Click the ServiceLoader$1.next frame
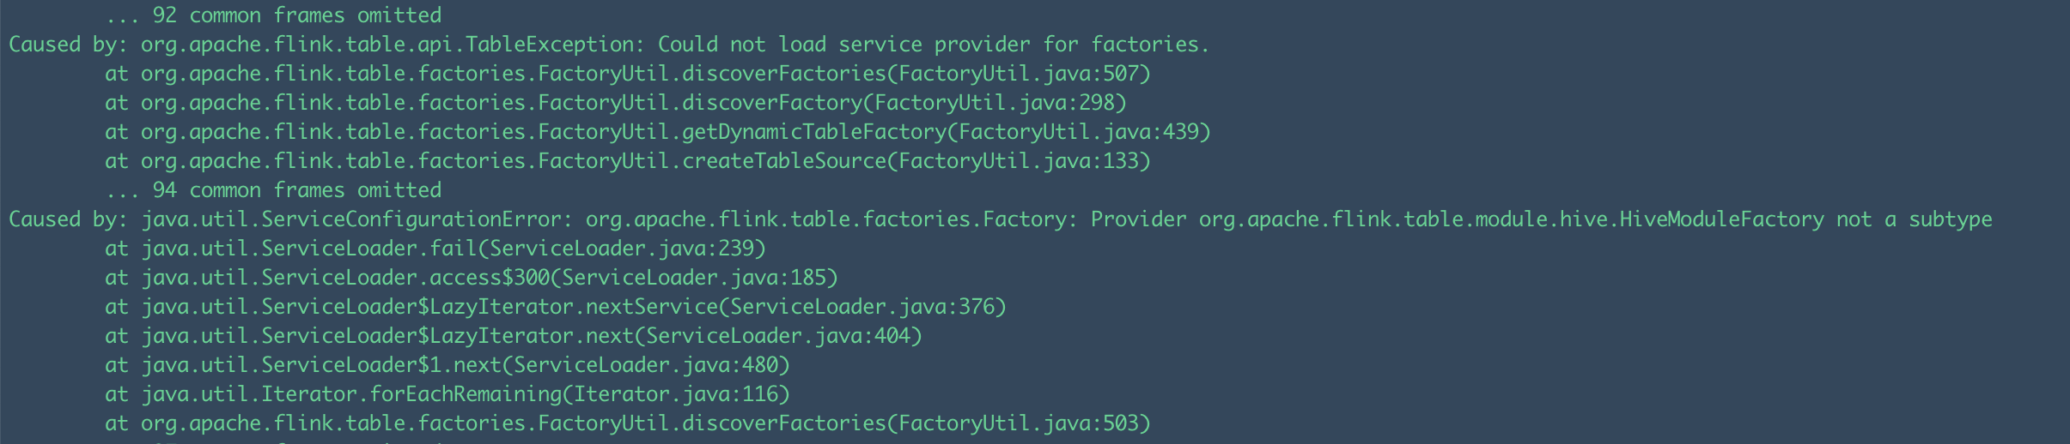This screenshot has width=2070, height=444. (x=447, y=365)
